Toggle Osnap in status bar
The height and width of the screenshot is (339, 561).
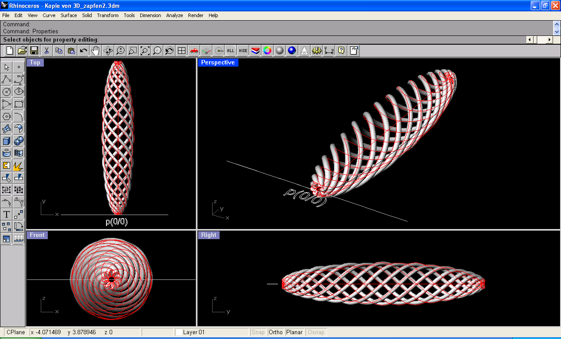point(316,332)
